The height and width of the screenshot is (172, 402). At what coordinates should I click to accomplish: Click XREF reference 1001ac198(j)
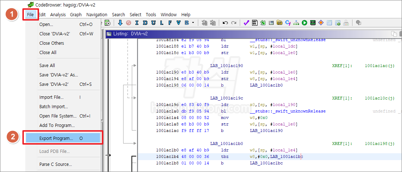click(x=380, y=144)
